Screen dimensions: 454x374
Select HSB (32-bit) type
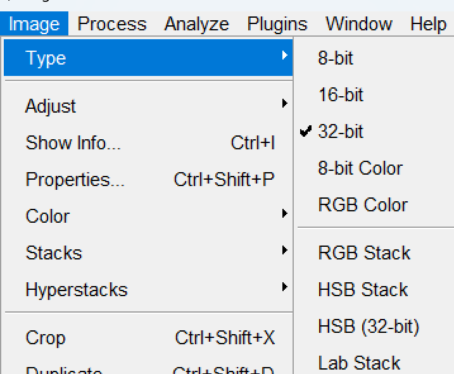pyautogui.click(x=369, y=327)
